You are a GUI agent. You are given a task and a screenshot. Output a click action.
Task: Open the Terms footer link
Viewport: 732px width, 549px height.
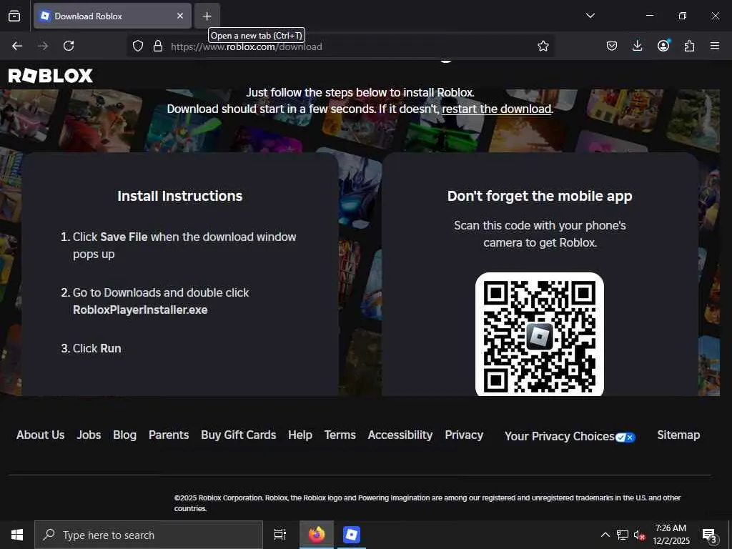(340, 435)
